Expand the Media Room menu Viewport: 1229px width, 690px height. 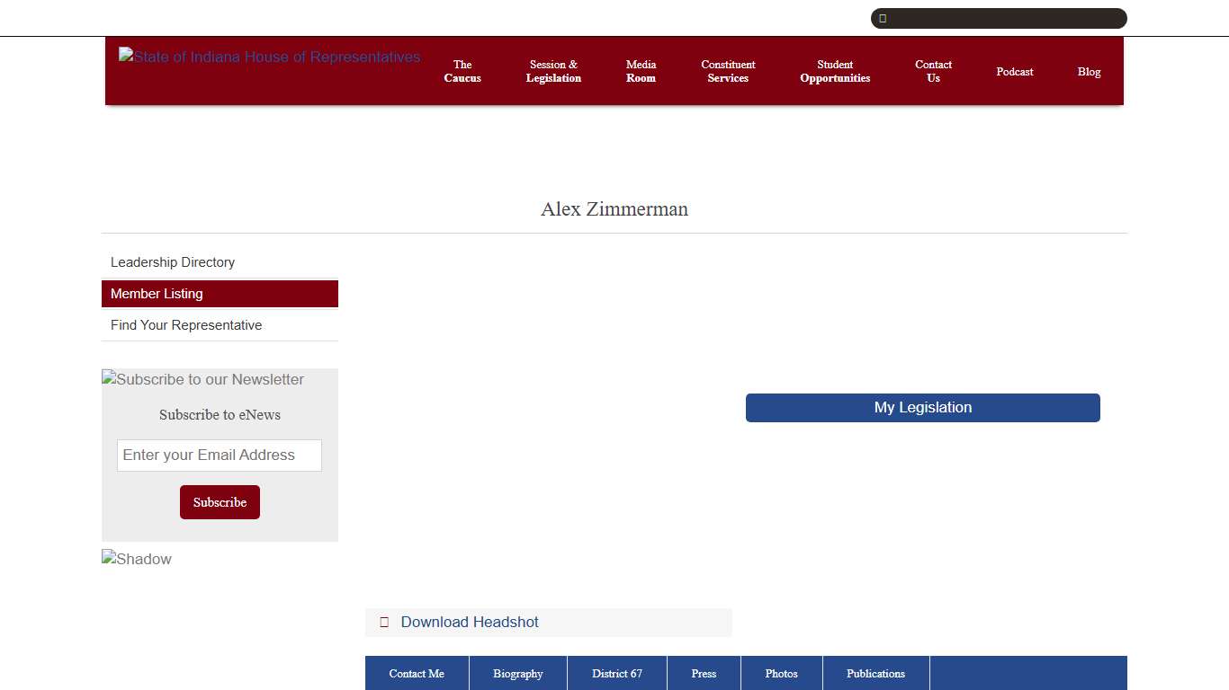point(641,71)
